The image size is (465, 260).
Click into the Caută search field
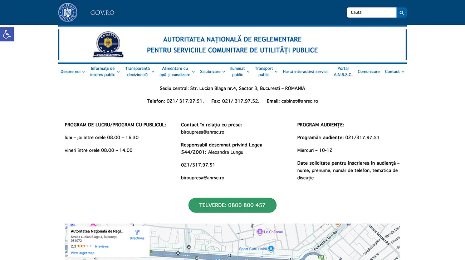point(371,12)
